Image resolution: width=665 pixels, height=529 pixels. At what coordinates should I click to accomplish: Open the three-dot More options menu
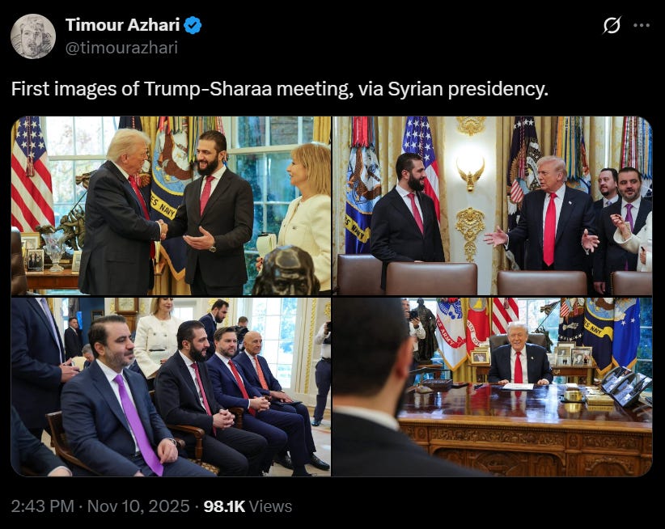pyautogui.click(x=642, y=25)
